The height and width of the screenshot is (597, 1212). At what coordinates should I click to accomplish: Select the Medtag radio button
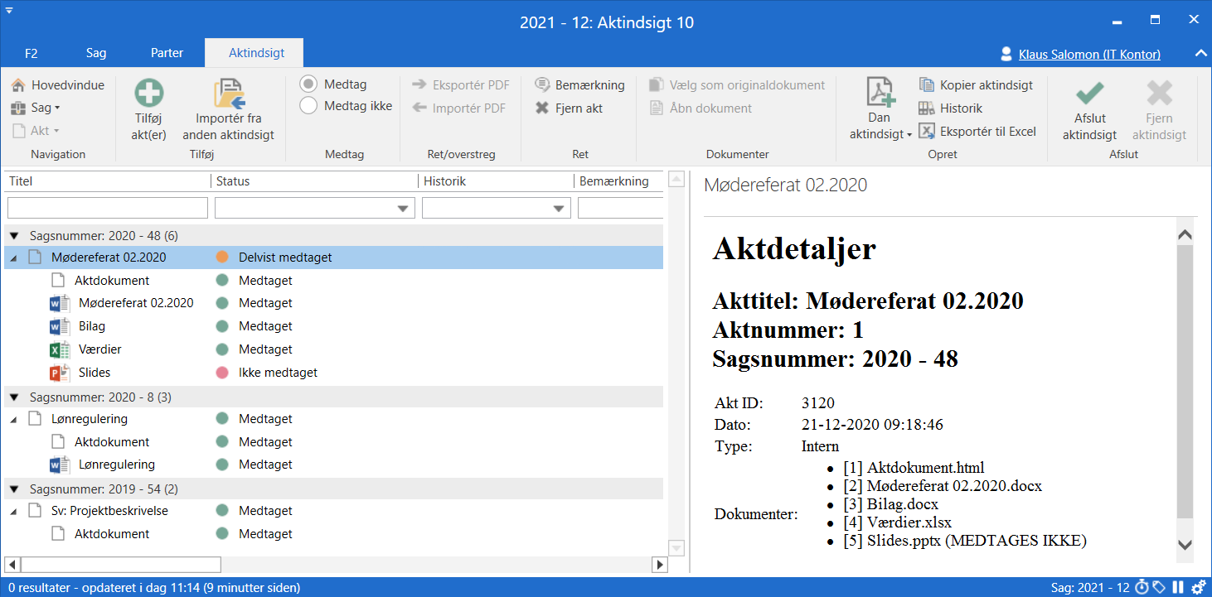coord(307,84)
